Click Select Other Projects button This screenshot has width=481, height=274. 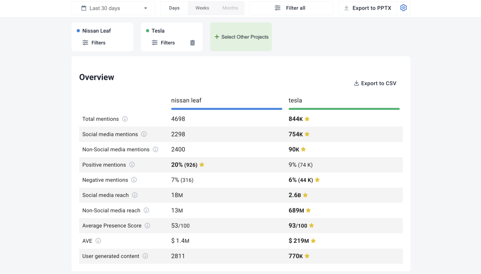tap(241, 37)
